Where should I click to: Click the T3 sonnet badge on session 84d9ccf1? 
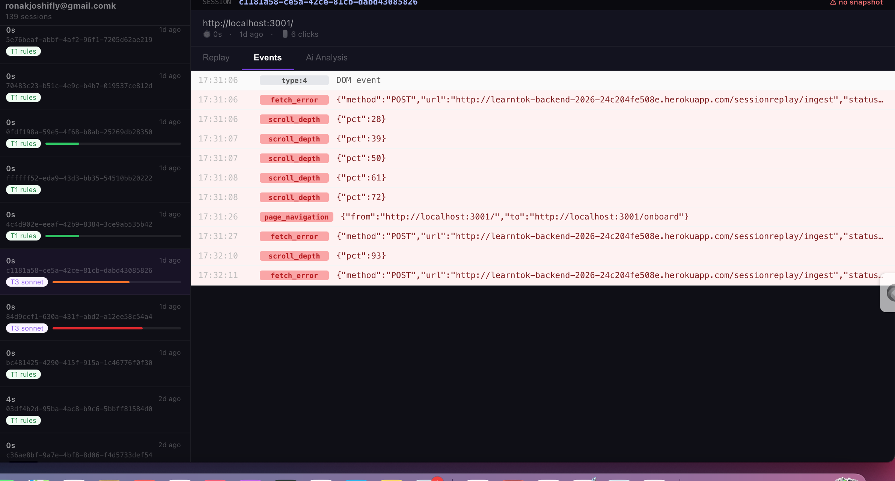click(x=27, y=328)
